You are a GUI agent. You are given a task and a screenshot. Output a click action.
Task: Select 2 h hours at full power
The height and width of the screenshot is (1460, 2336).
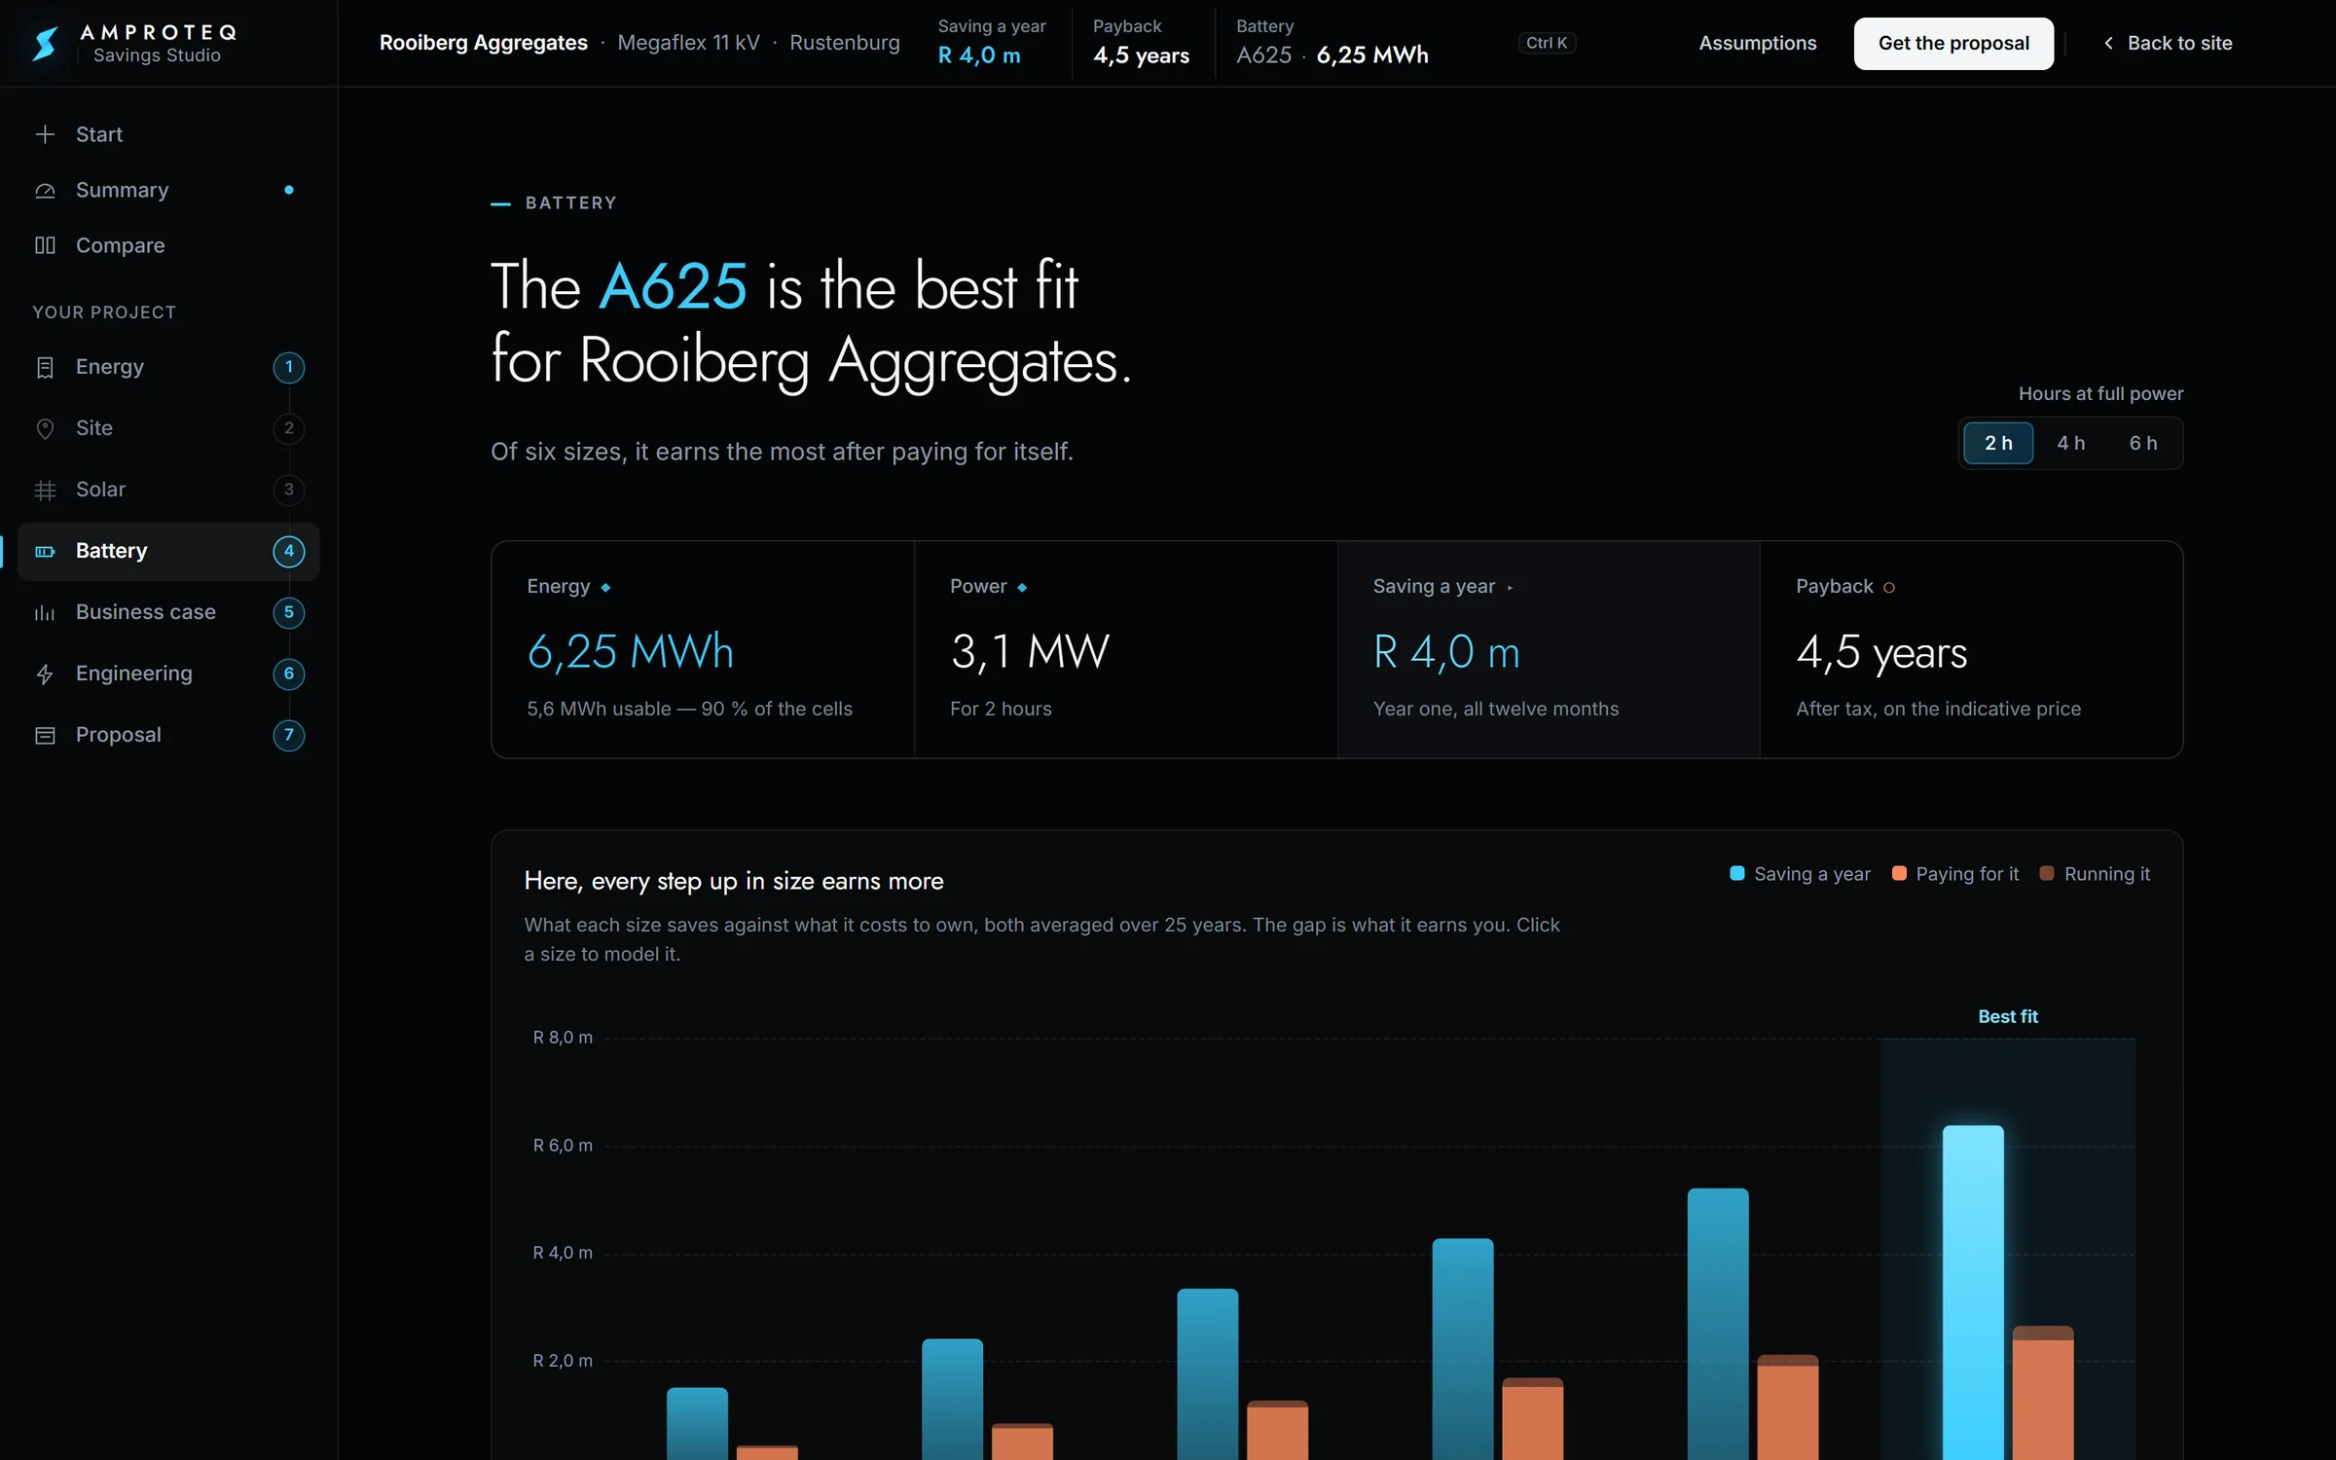coord(1998,443)
